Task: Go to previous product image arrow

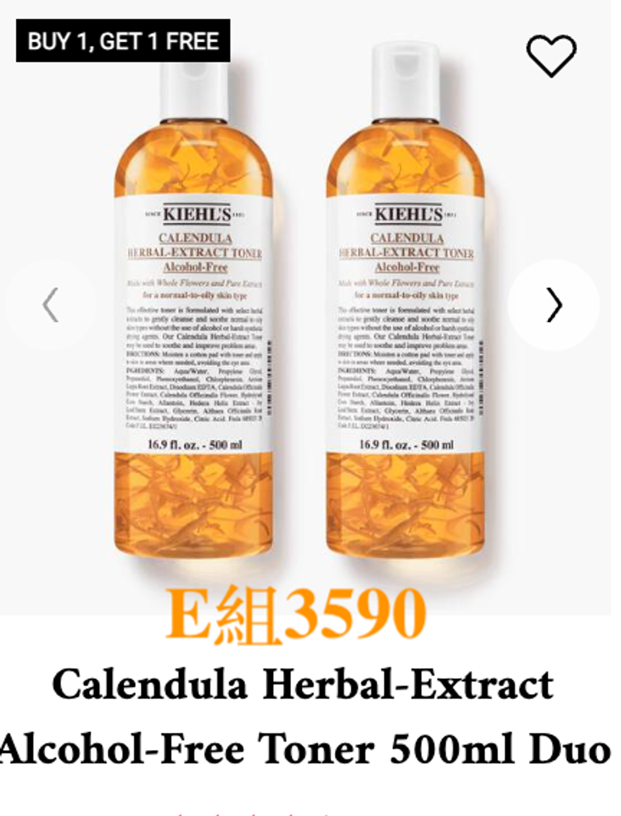Action: point(50,305)
